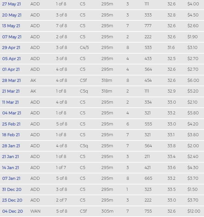Image resolution: width=204 pixels, height=217 pixels.
Task: Open the 07 May 21 race result
Action: pos(12,37)
